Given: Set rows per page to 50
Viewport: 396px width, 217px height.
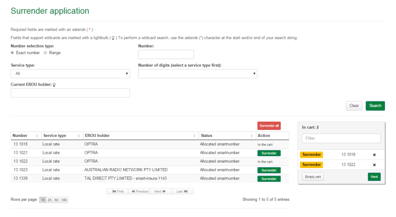Looking at the screenshot, I should point(56,200).
